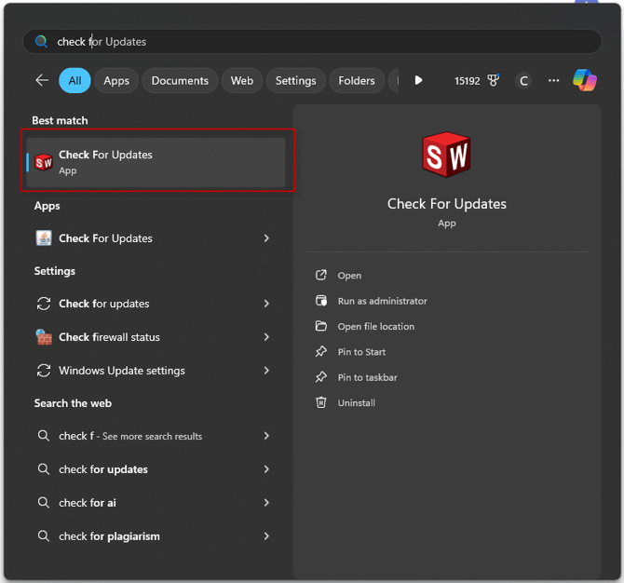Select Pin to taskbar option
The image size is (624, 583).
point(367,378)
